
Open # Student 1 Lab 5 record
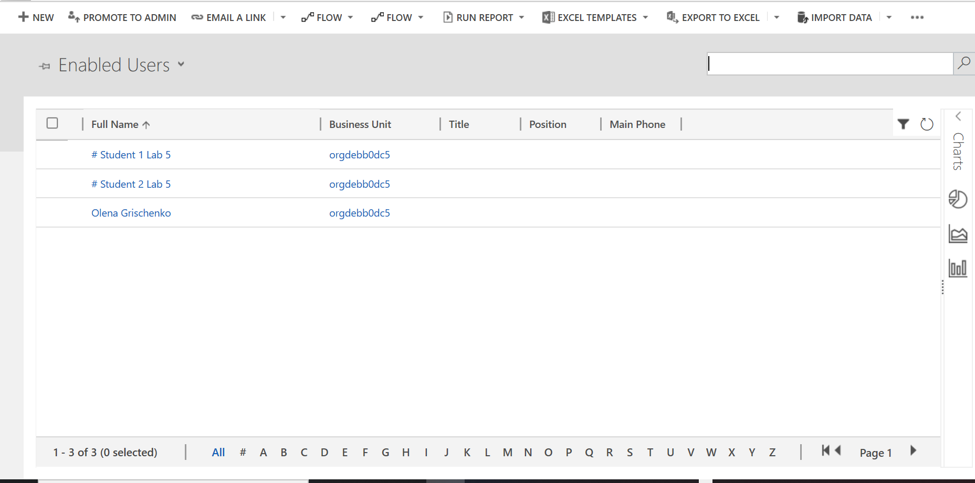point(131,155)
